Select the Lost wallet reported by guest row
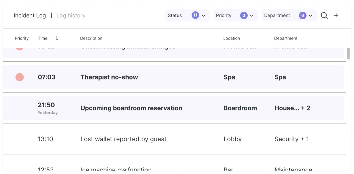Screen dimensions: 354x174 coord(123,139)
